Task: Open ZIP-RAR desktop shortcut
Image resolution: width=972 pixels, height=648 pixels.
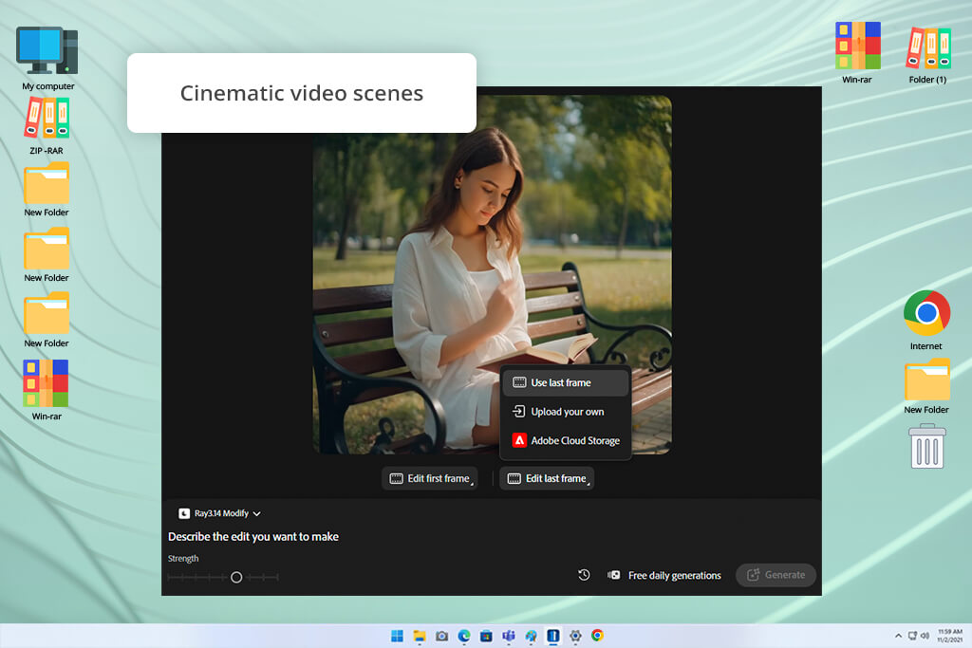Action: click(47, 118)
